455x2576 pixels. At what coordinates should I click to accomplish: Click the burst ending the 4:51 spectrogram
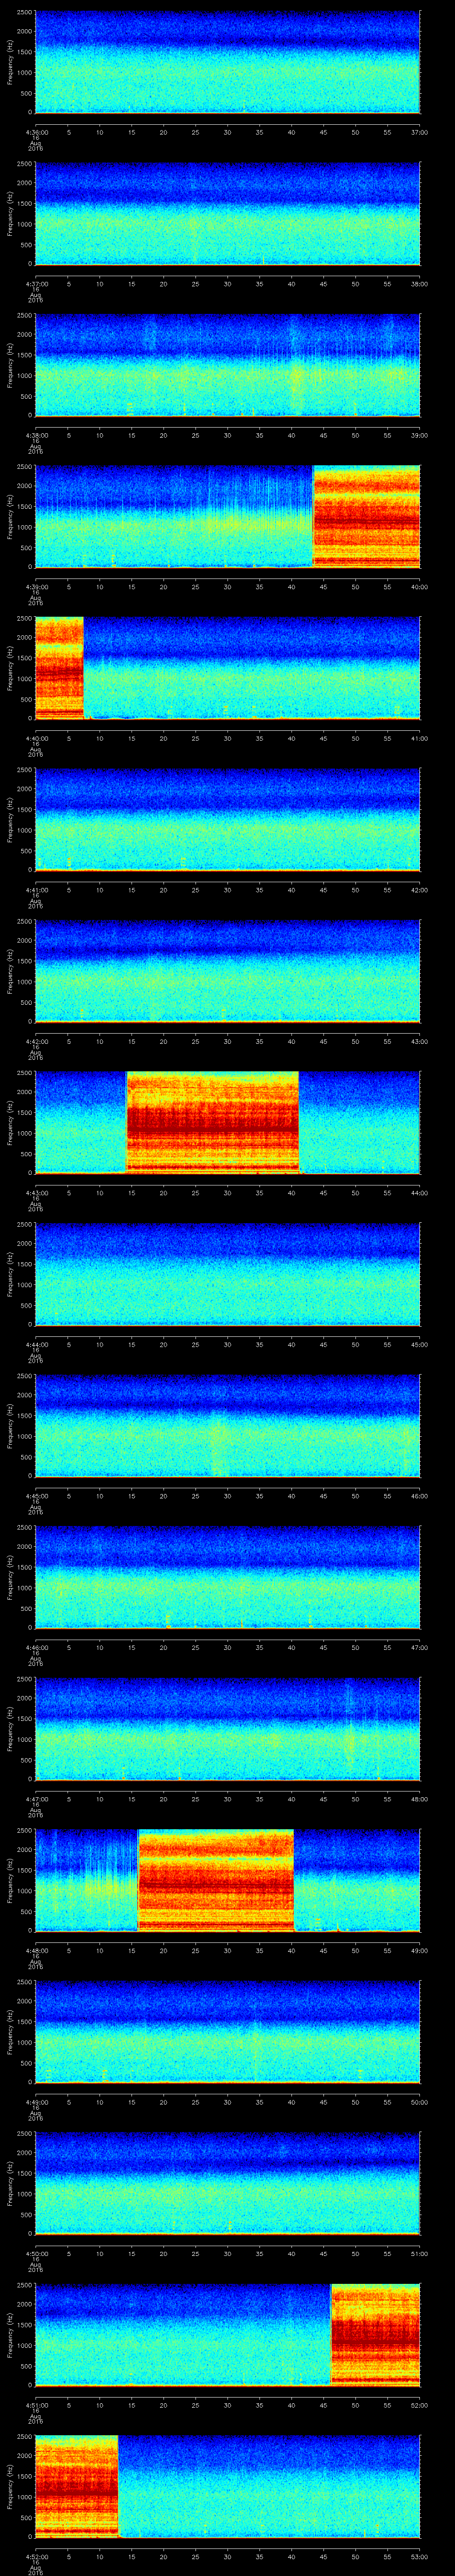click(375, 2334)
